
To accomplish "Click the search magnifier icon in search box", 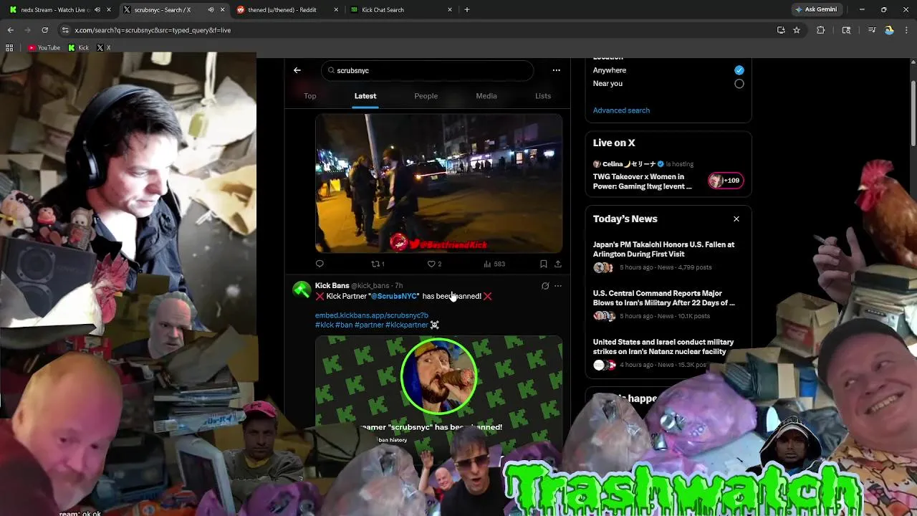I will (x=331, y=70).
